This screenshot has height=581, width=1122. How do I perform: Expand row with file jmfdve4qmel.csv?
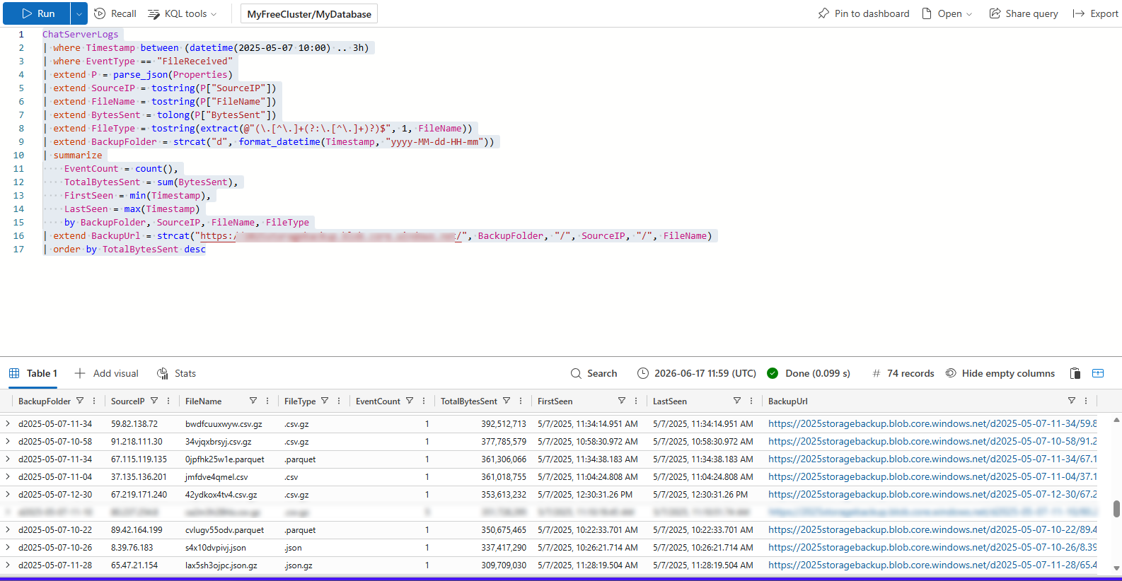8,477
